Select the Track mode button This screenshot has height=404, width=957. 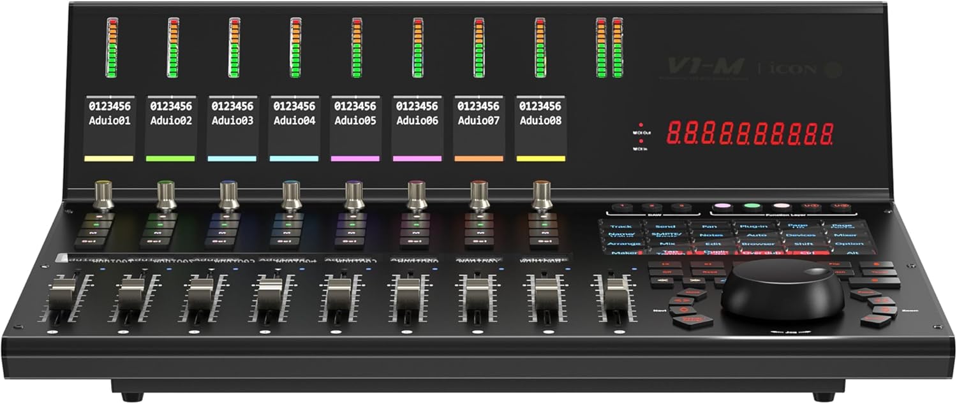pos(621,225)
